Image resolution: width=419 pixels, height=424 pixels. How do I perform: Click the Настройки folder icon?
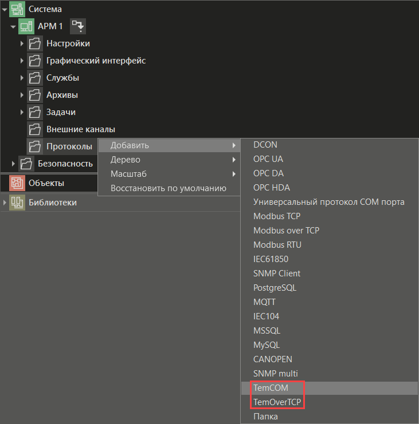pos(35,43)
